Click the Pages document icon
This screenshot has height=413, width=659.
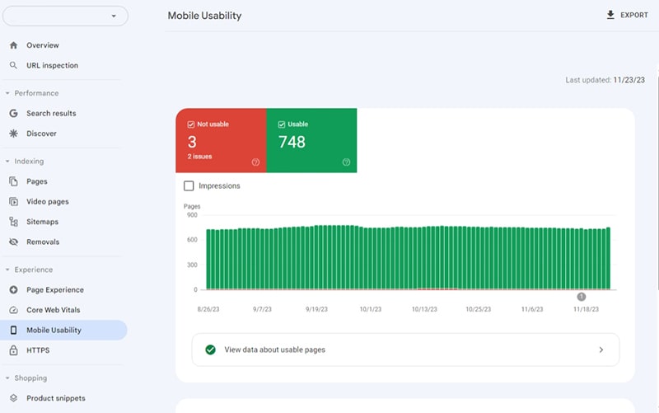tap(13, 181)
